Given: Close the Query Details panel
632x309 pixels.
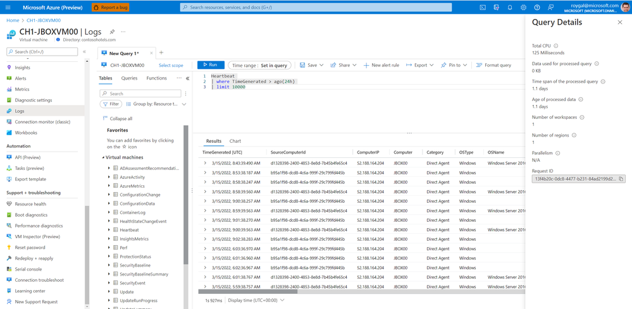Looking at the screenshot, I should click(620, 23).
